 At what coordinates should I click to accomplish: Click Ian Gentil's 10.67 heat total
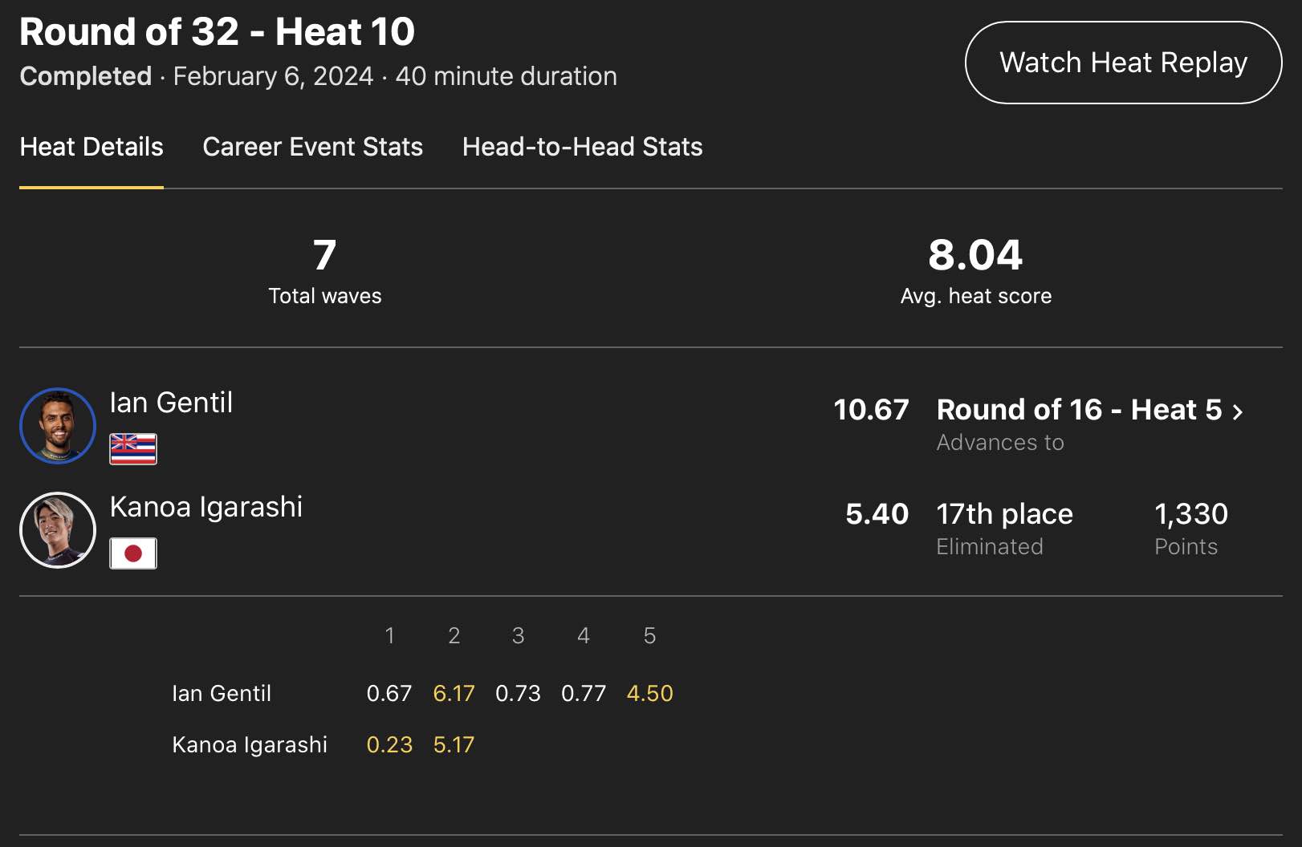[x=871, y=410]
